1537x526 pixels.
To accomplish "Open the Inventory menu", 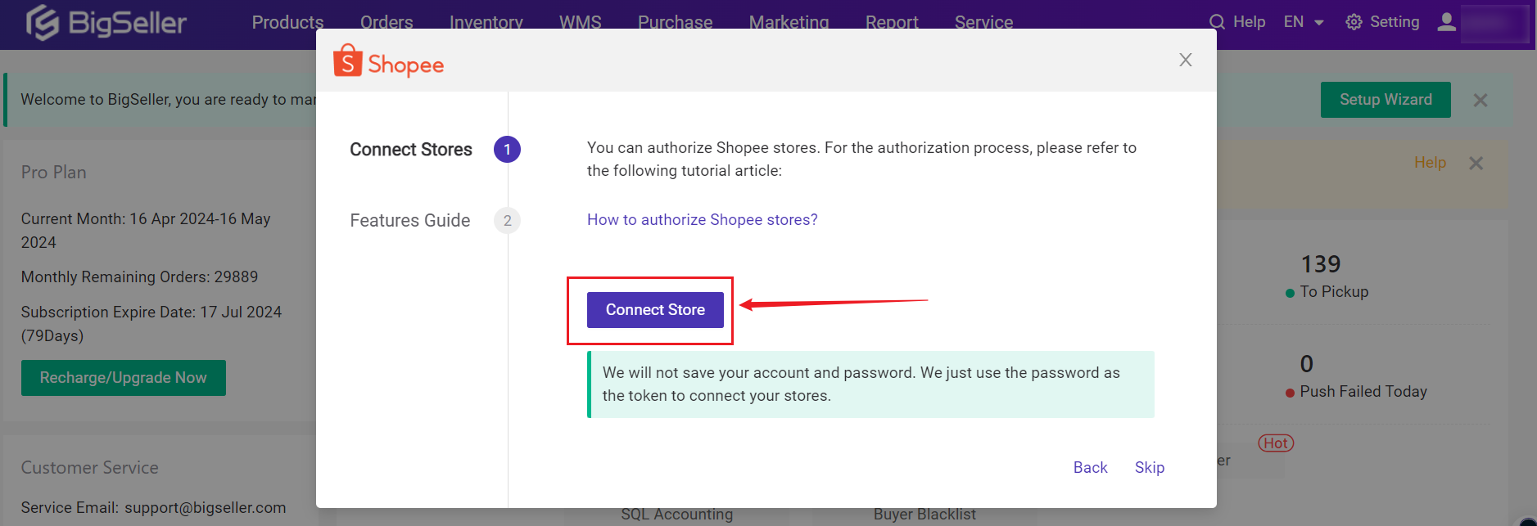I will (x=486, y=22).
